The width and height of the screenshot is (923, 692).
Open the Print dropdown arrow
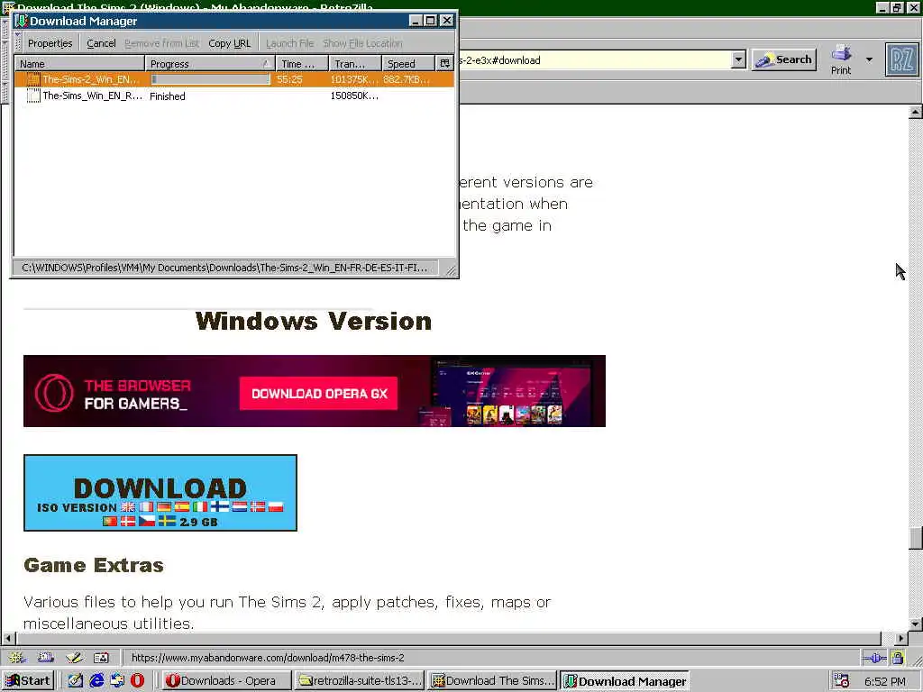point(870,59)
